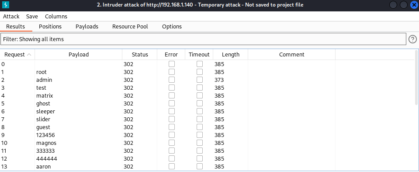Switch to the Positions tab

click(x=50, y=27)
